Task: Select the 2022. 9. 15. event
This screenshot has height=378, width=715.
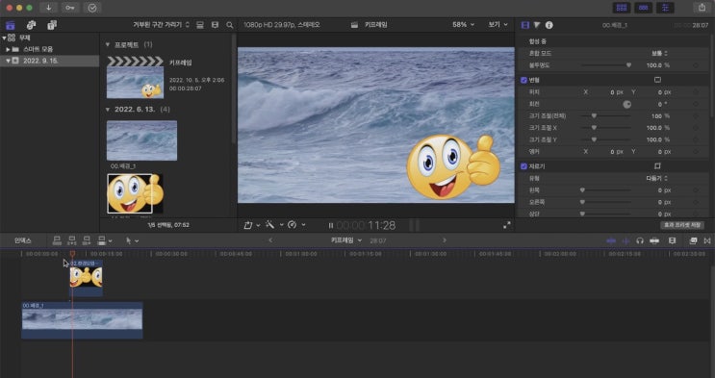Action: (49, 61)
